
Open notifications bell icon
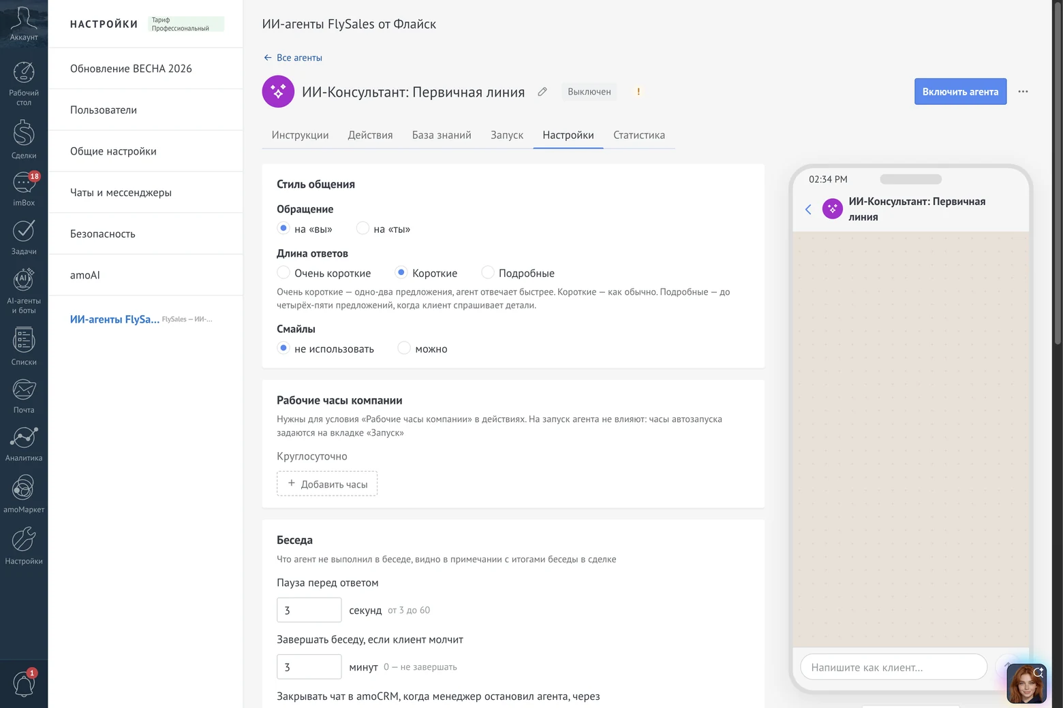tap(24, 683)
